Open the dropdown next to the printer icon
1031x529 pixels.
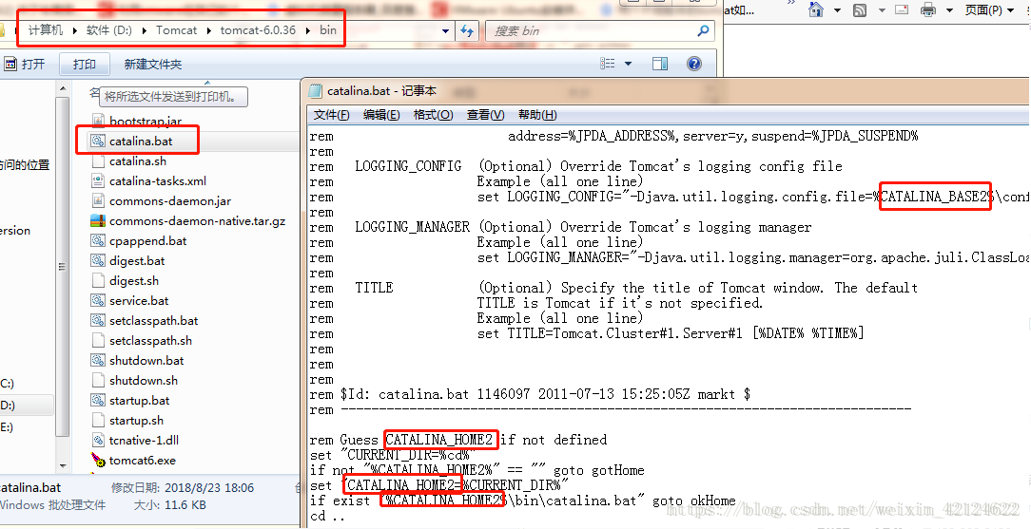pos(949,10)
